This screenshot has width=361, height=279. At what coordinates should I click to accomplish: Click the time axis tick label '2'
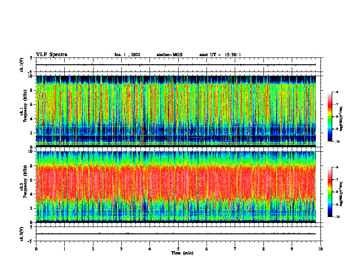pos(93,249)
